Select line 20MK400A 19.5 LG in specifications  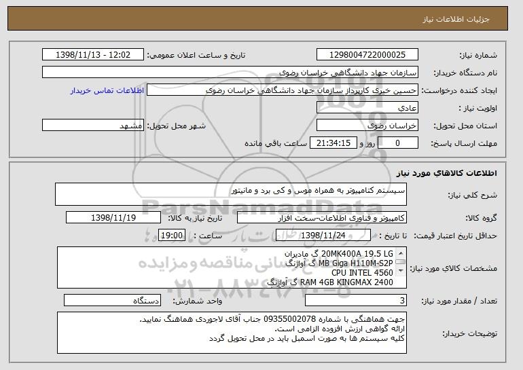pos(338,254)
